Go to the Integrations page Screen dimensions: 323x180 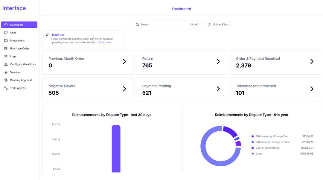[19, 41]
